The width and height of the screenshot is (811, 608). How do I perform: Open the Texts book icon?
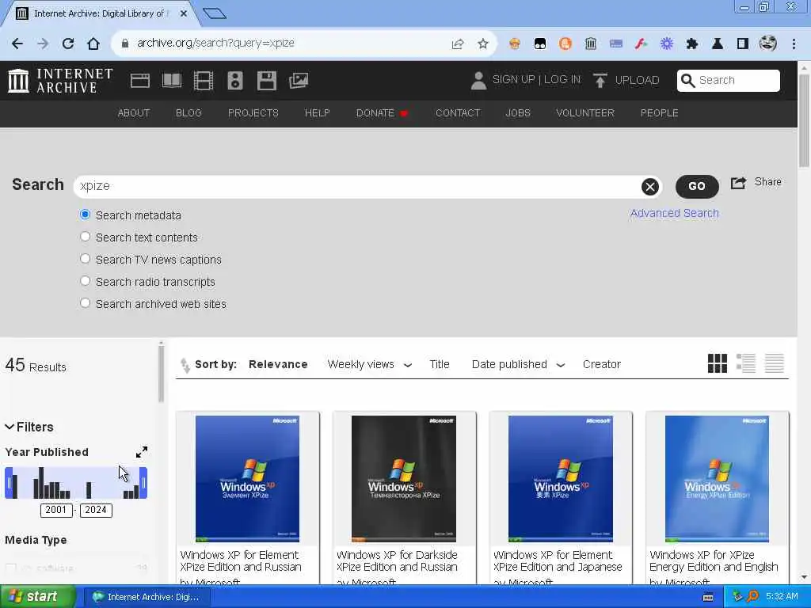(171, 81)
